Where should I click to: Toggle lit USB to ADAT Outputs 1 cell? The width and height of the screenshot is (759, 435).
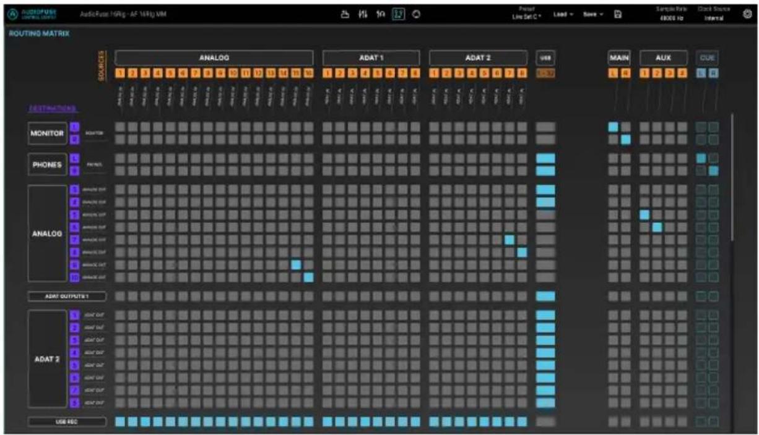coord(545,296)
